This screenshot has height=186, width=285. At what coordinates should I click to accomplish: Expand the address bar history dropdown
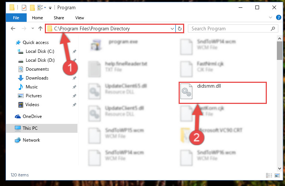click(x=172, y=28)
